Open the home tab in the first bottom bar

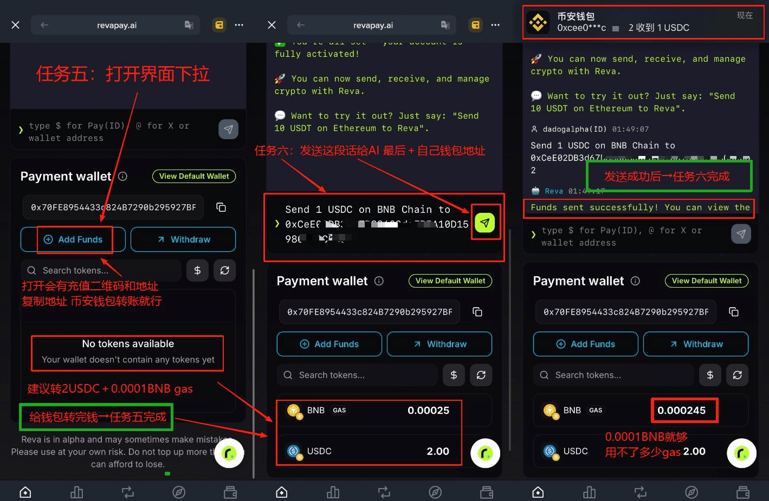coord(25,492)
